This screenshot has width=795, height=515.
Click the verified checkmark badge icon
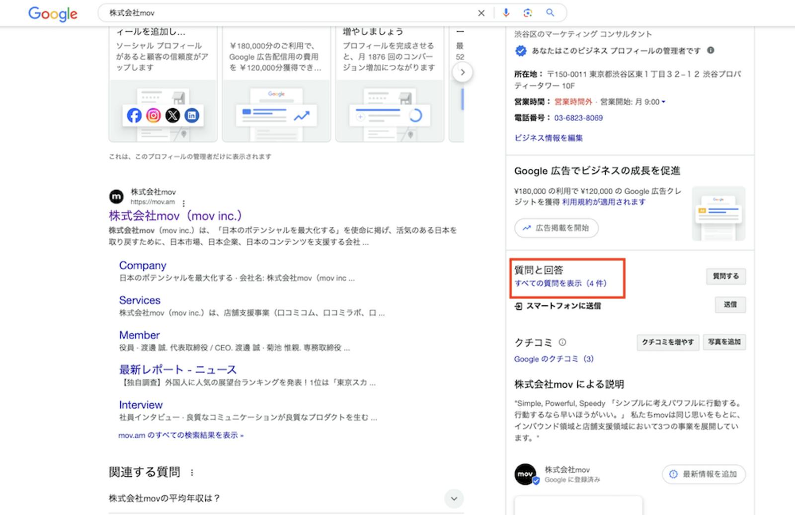click(x=521, y=51)
